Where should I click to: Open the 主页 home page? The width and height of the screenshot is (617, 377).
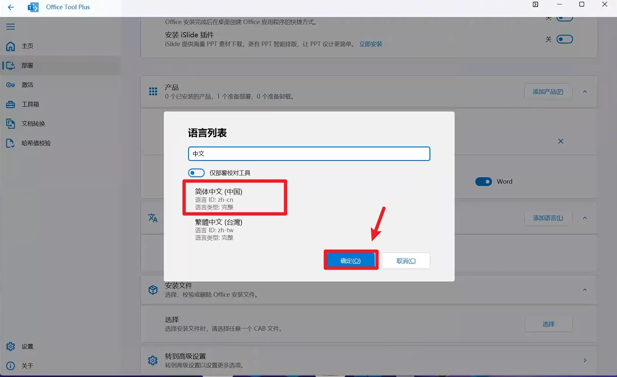coord(60,46)
